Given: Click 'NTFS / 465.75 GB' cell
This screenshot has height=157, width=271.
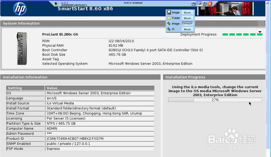Looking at the screenshot, I should tap(100, 123).
